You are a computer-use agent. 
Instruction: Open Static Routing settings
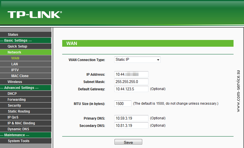click(x=26, y=111)
